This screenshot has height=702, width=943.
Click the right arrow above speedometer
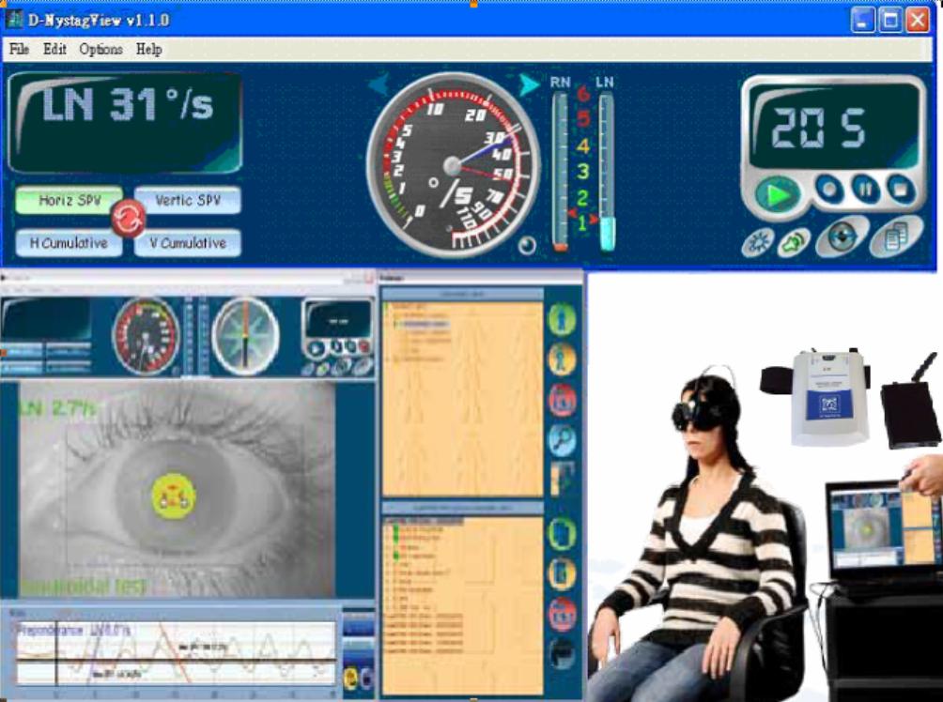click(x=529, y=85)
